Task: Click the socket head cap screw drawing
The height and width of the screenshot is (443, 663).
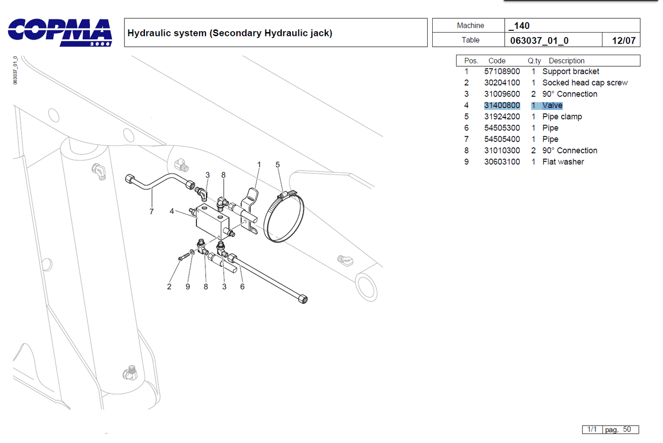Action: 184,257
